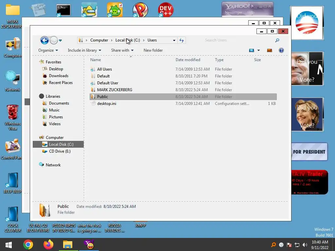The width and height of the screenshot is (335, 251).
Task: Select the MARK ZUCKERBERG user folder
Action: 183,90
